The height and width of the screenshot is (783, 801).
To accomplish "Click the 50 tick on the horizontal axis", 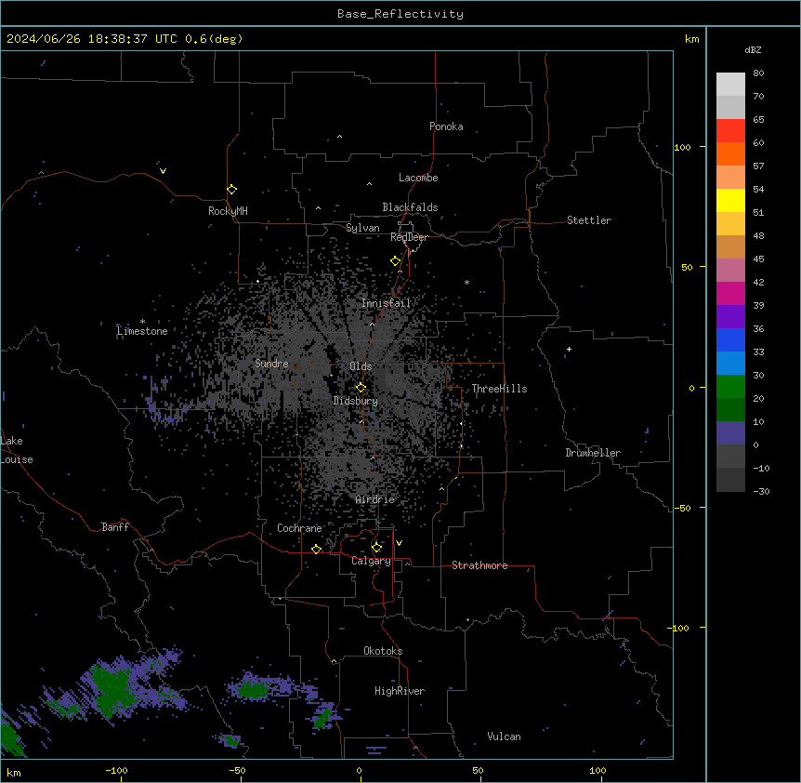I will (478, 770).
